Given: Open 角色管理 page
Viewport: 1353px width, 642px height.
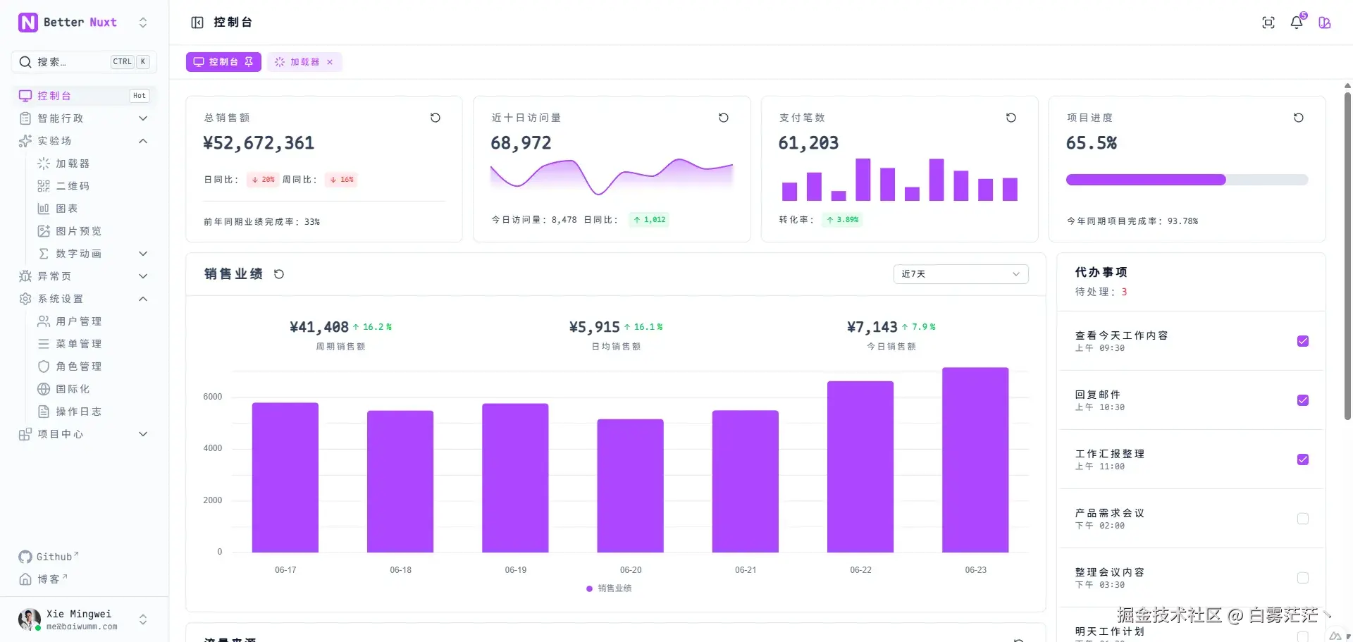Looking at the screenshot, I should (x=92, y=366).
